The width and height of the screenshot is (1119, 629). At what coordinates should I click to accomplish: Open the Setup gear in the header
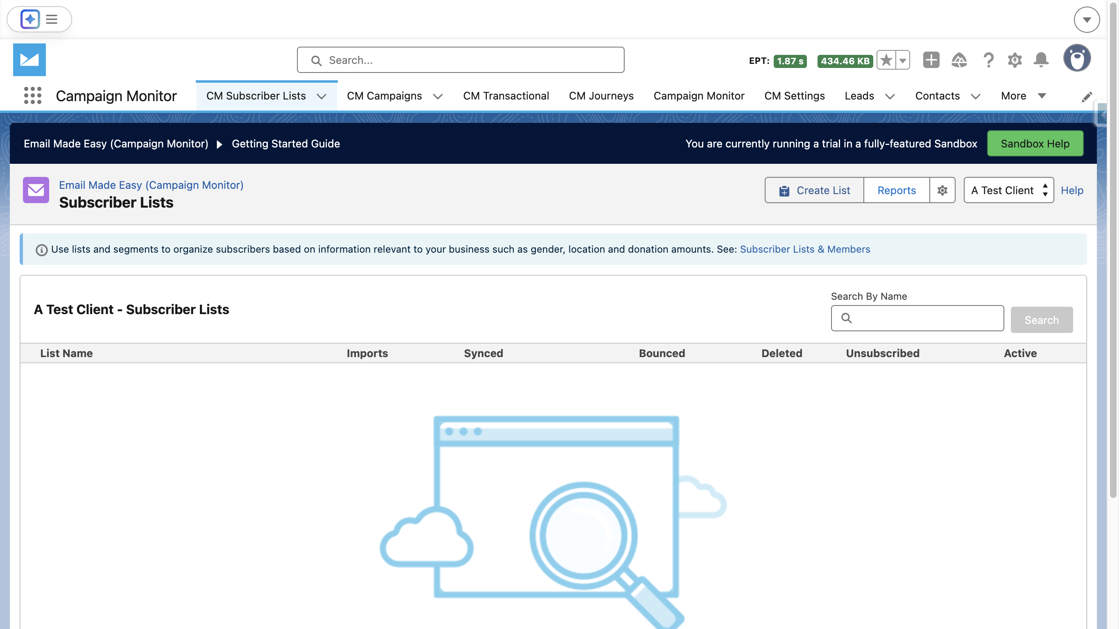[x=1015, y=60]
